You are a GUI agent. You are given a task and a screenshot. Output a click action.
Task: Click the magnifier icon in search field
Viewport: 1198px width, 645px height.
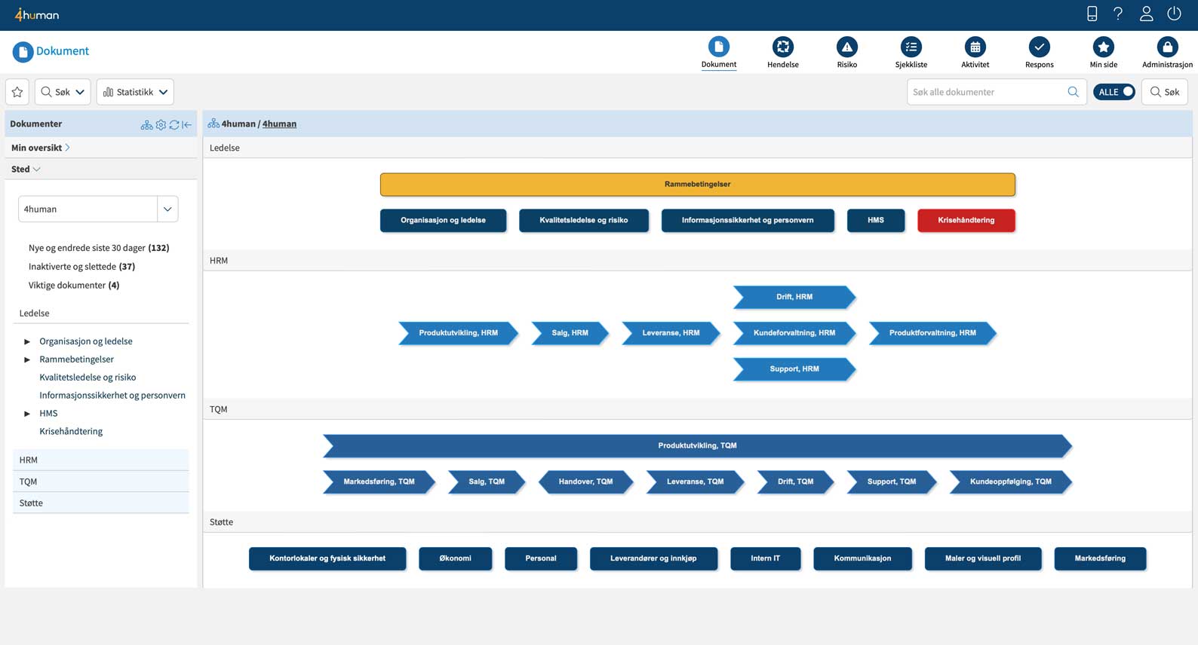[x=1073, y=92]
